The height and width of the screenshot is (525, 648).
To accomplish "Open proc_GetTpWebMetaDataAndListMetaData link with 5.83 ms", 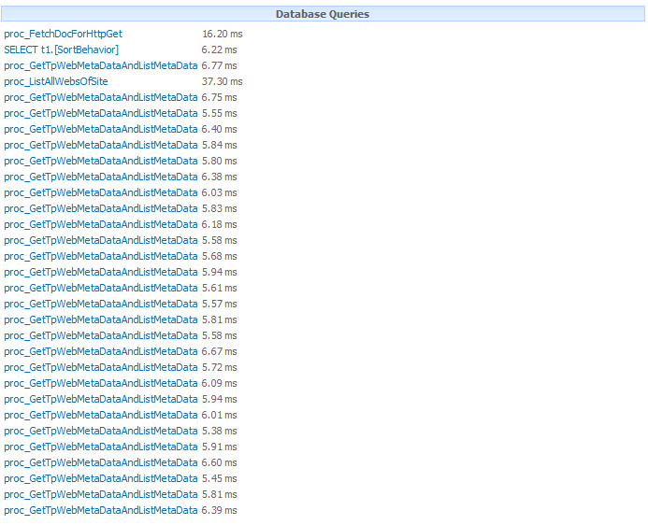I will [x=101, y=208].
